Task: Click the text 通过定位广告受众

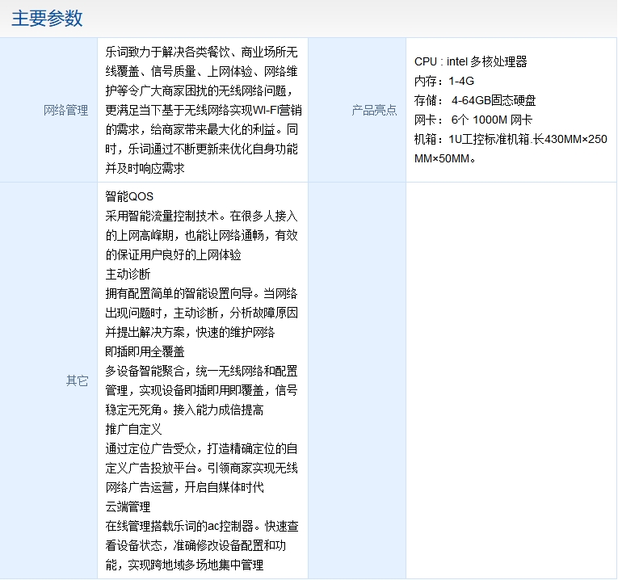Action: 150,448
